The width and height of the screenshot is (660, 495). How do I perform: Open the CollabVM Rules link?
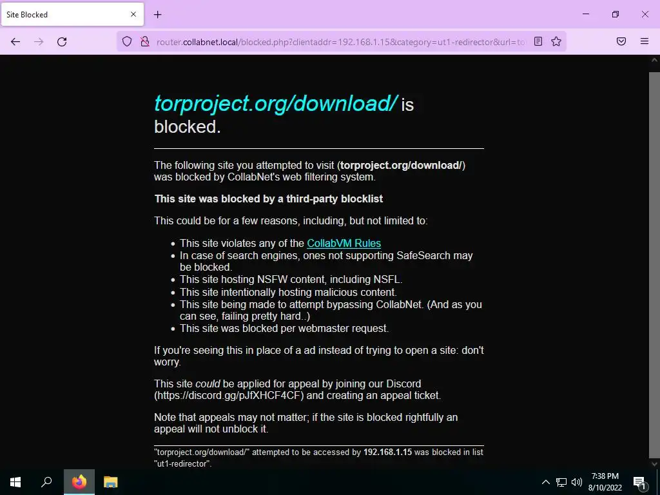pyautogui.click(x=344, y=243)
